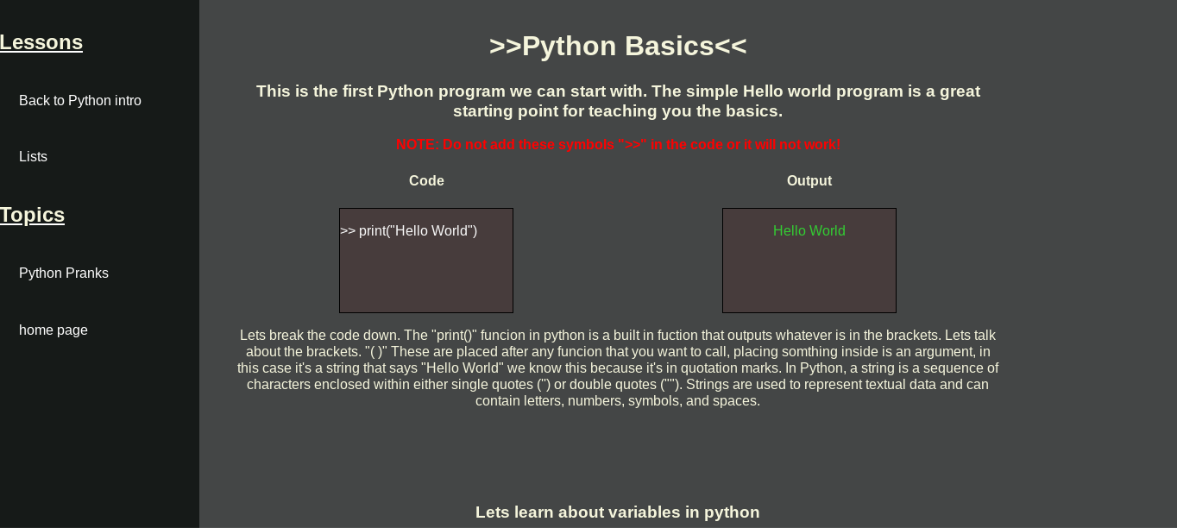Click the red NOTE warning text
1177x528 pixels.
click(x=618, y=145)
